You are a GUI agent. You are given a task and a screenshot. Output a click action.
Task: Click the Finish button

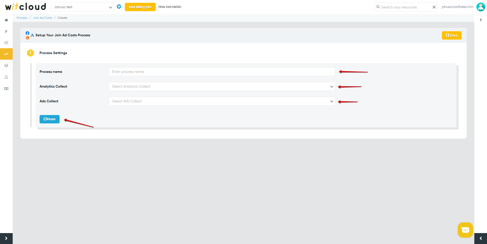(49, 119)
